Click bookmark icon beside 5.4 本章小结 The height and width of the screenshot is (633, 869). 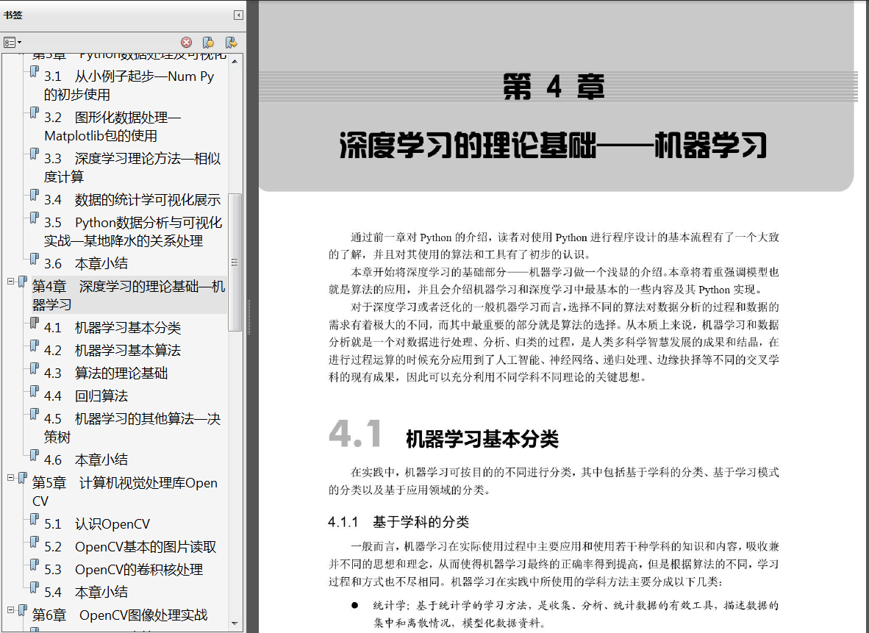tap(35, 587)
